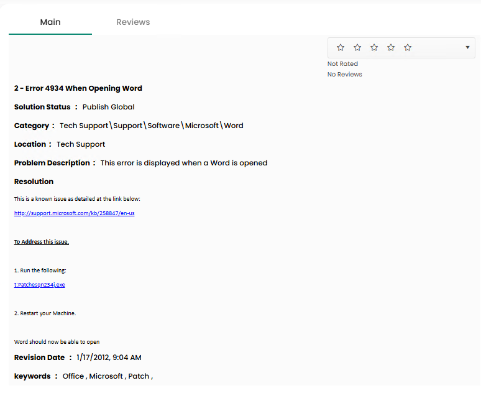The image size is (481, 406).
Task: Click the 'Error 4934 When Opening Word' title
Action: (78, 88)
